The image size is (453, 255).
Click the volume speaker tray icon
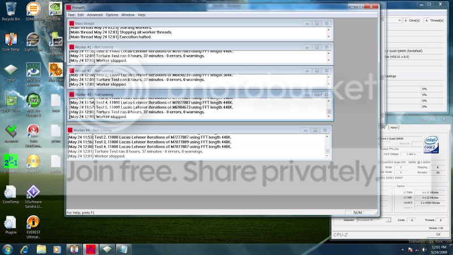point(424,249)
